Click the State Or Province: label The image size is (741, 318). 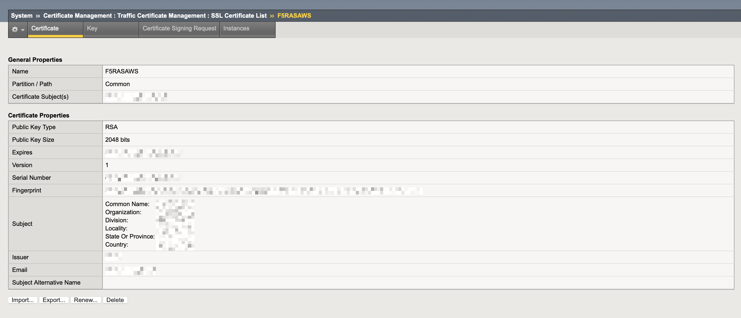[x=130, y=236]
